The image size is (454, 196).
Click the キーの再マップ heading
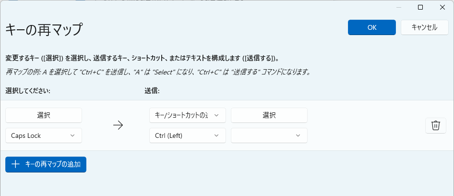pyautogui.click(x=44, y=29)
